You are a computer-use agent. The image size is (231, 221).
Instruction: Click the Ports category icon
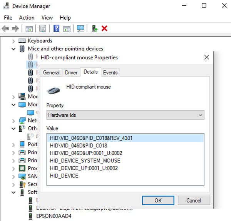22,144
